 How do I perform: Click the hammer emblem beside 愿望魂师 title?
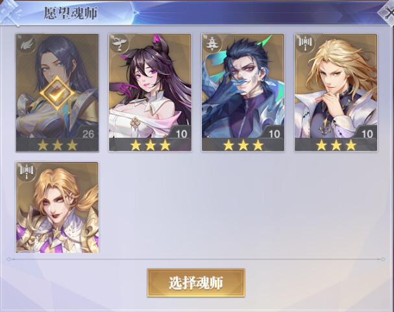coord(10,12)
